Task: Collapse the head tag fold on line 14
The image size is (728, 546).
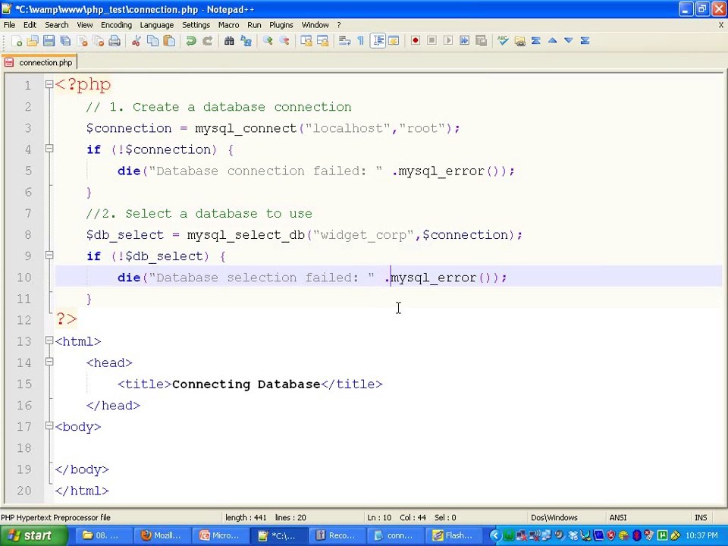Action: 49,362
